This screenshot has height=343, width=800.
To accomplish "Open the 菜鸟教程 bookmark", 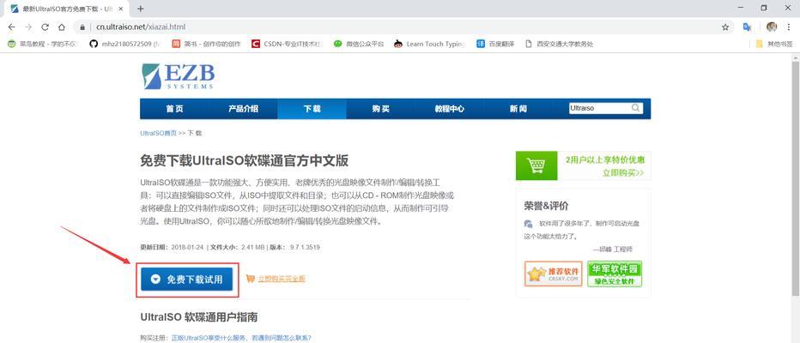I will click(x=42, y=44).
